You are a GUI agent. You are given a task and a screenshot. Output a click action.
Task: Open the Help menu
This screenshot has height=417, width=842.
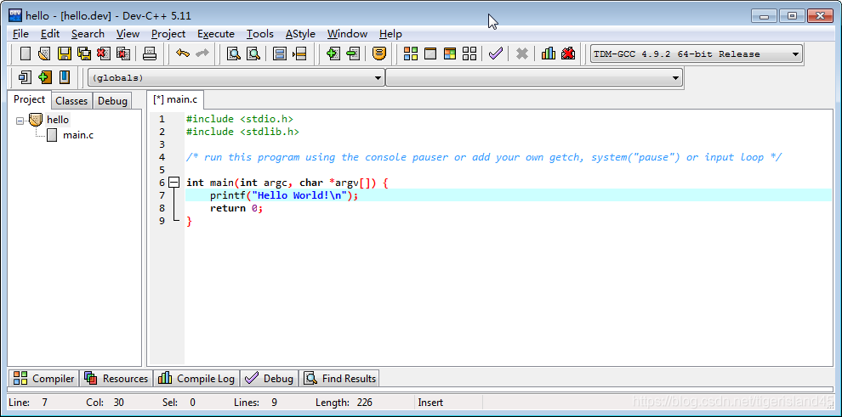pos(390,34)
